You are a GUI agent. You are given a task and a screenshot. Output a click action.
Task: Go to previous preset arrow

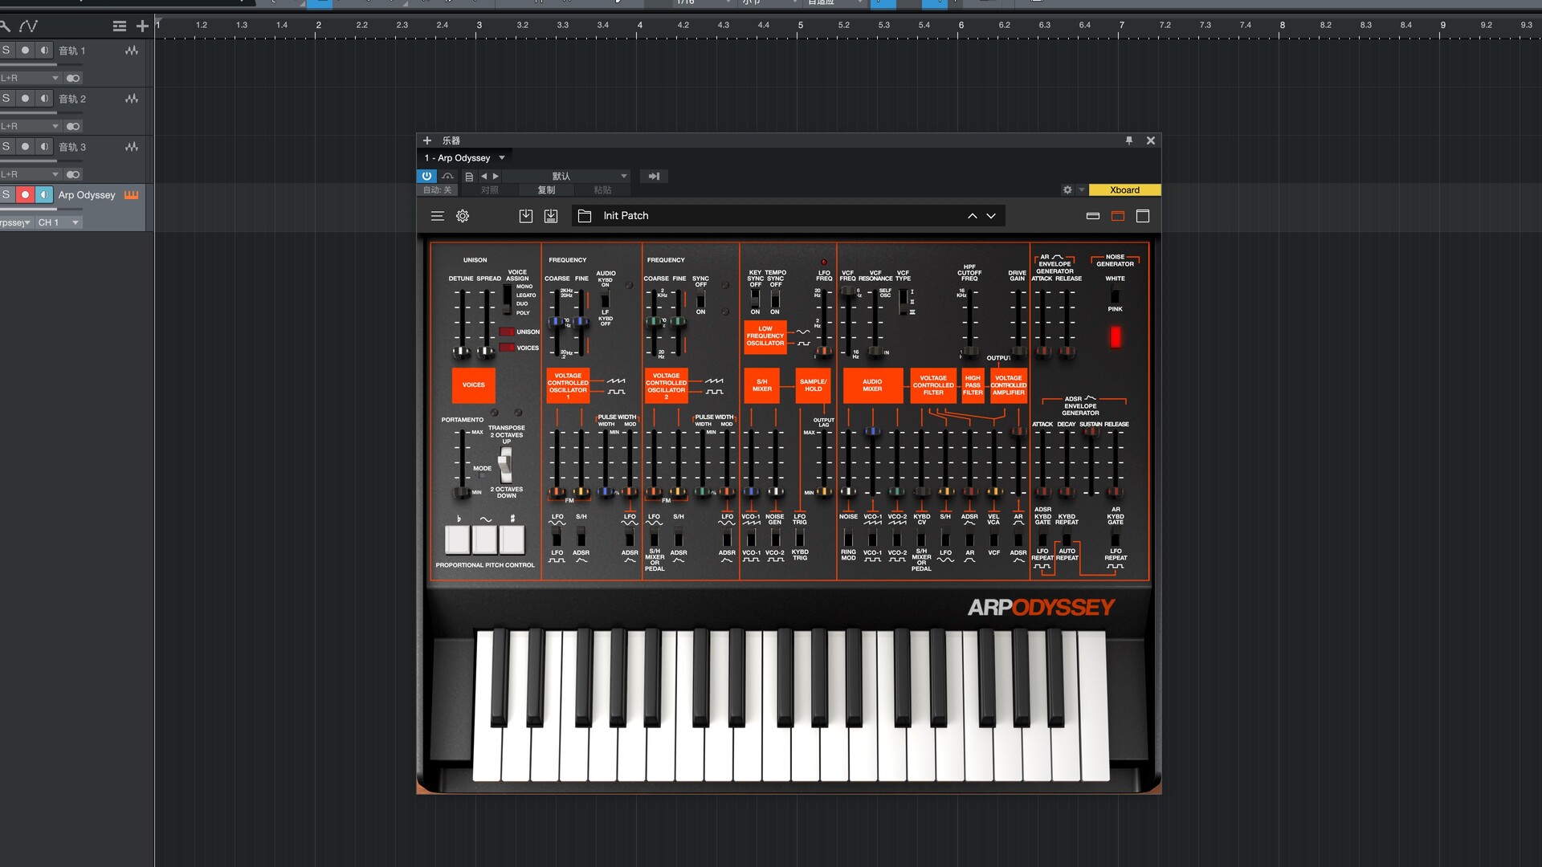tap(483, 177)
